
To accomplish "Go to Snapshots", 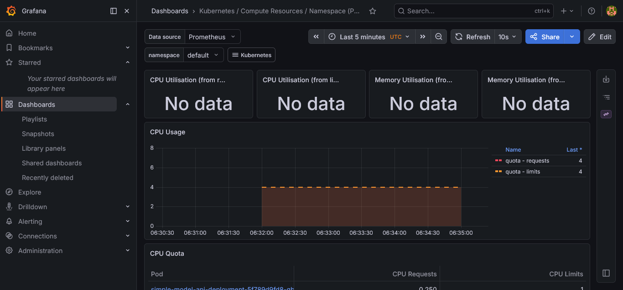I will coord(38,134).
